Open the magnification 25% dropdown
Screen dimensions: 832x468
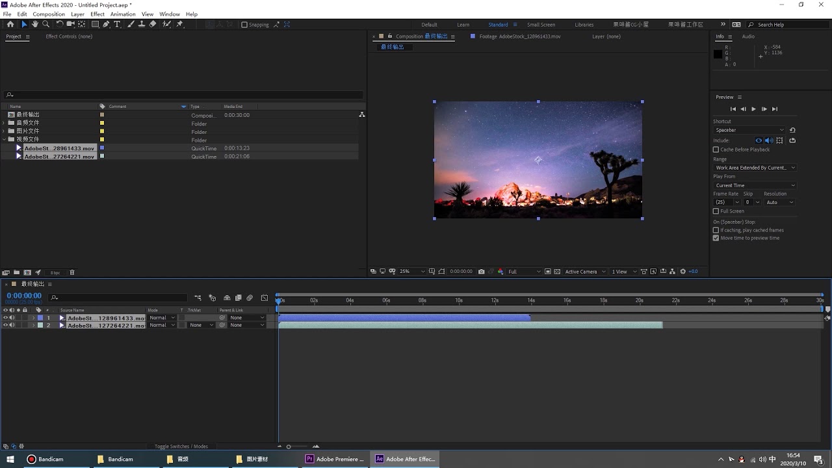pos(411,272)
